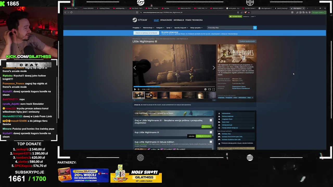333x187 pixels.
Task: Focus the Przeszukaj sklep search field
Action: [230, 28]
